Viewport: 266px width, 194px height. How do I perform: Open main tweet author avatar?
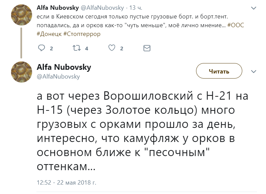point(21,72)
